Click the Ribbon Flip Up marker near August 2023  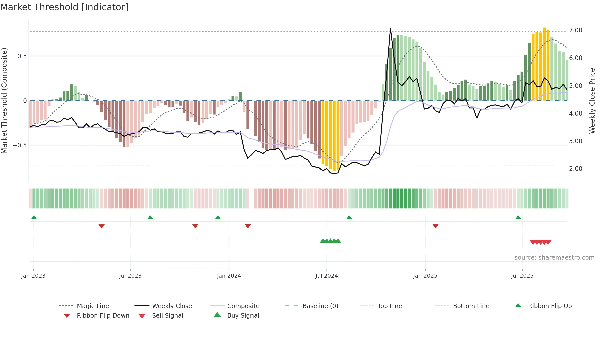coord(150,217)
